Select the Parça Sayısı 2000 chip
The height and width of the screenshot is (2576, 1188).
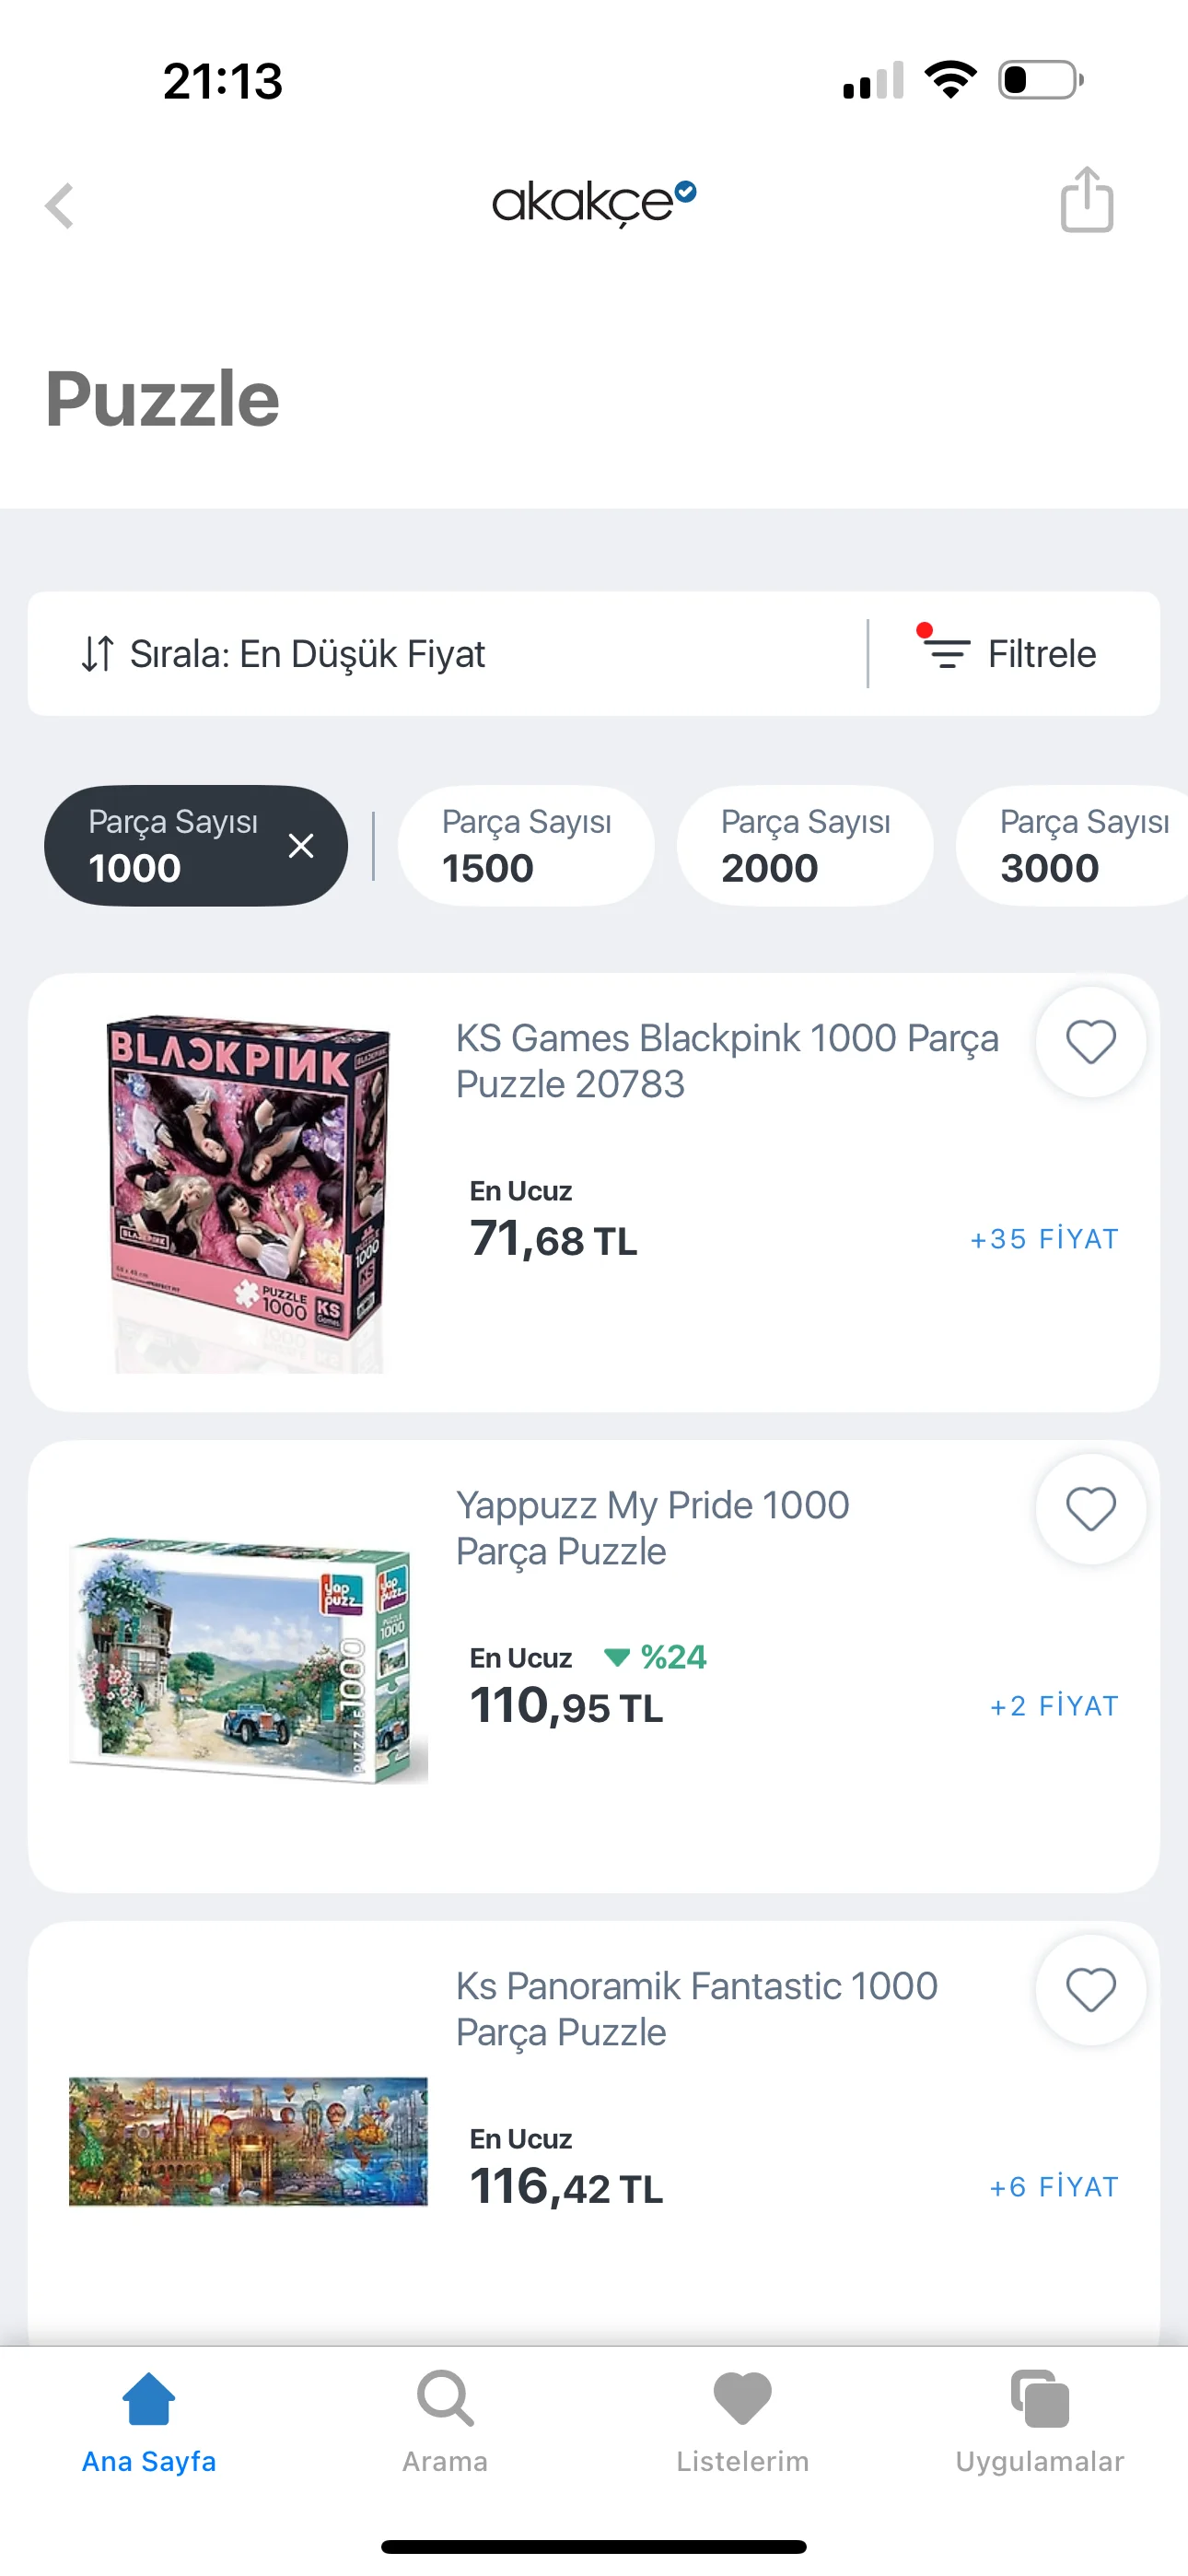[804, 846]
